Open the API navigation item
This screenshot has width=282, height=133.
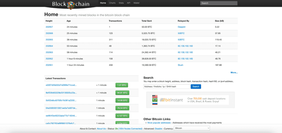point(128,3)
